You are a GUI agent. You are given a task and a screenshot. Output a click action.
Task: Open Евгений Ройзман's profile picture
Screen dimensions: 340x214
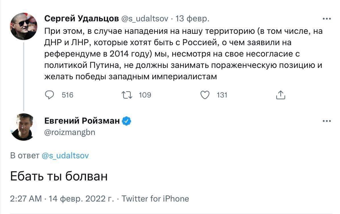point(24,127)
